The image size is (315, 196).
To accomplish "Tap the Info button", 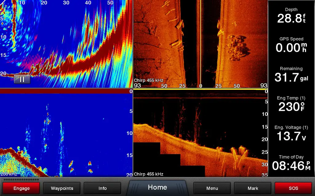I will 102,188.
